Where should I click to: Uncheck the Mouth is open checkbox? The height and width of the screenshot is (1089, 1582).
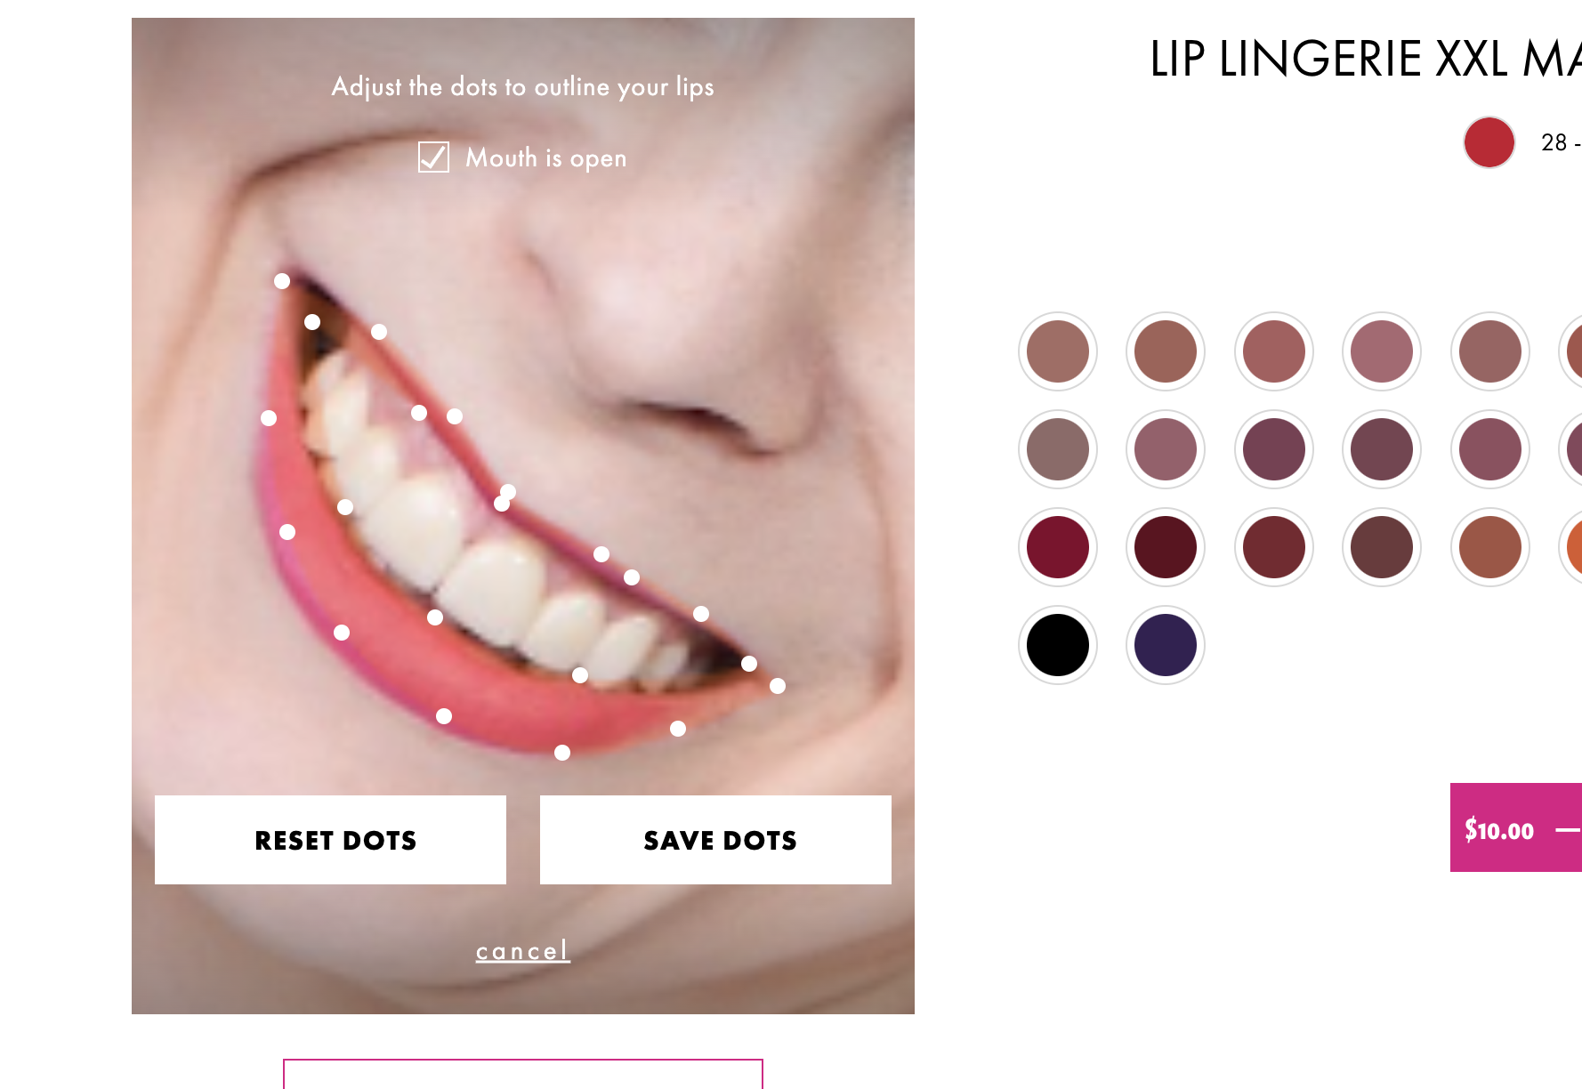433,157
